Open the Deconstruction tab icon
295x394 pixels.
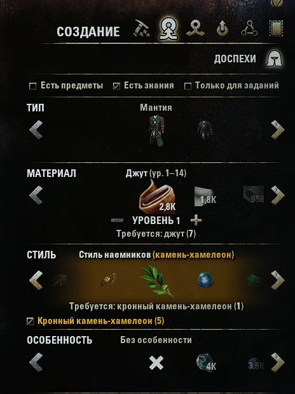coord(196,29)
